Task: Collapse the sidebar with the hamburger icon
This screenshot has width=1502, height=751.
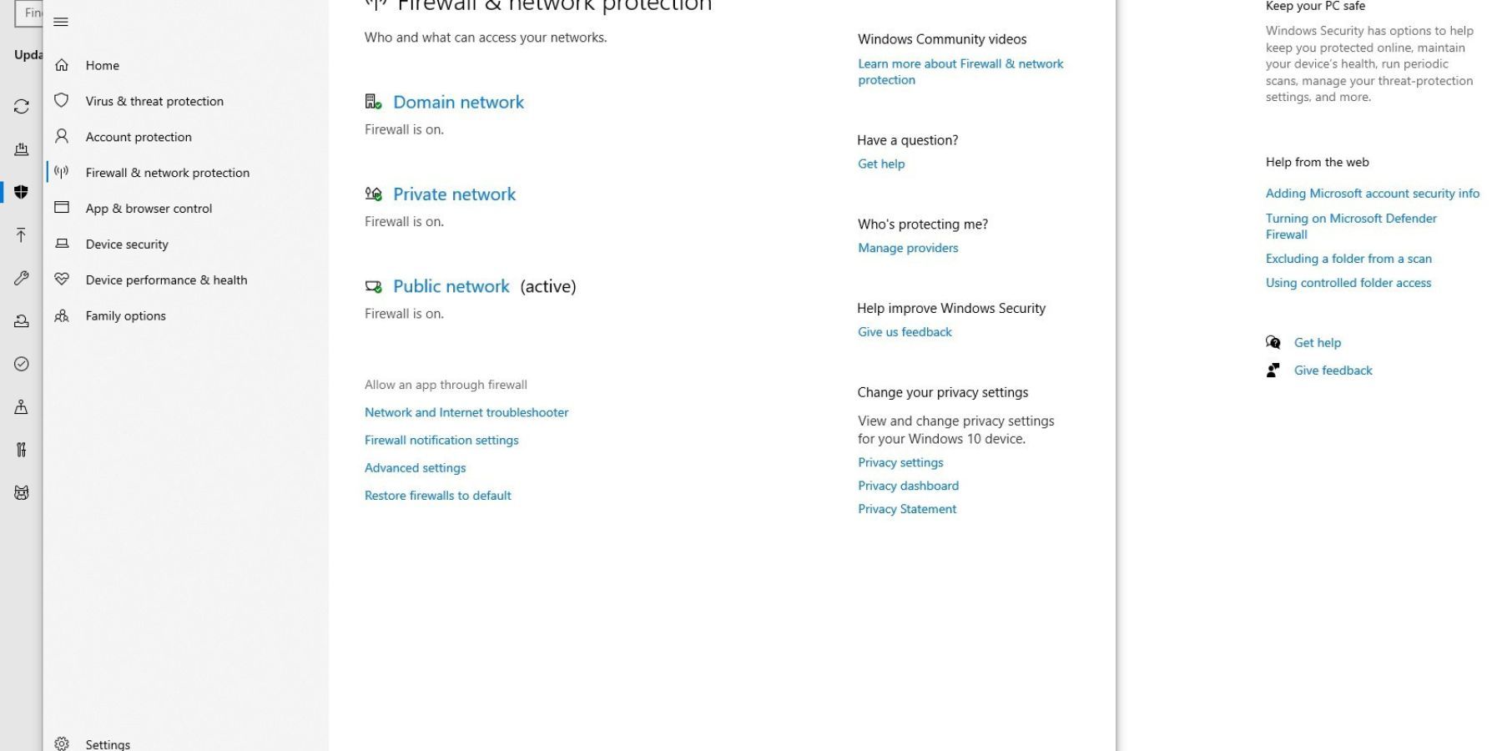Action: tap(61, 22)
